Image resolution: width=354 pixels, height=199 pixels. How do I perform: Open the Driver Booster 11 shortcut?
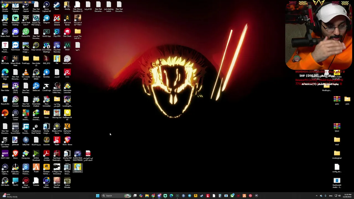[x=26, y=183]
